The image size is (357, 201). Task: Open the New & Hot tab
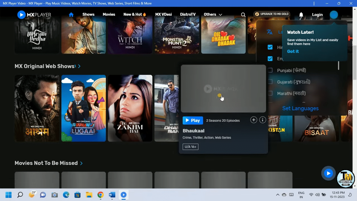(135, 15)
